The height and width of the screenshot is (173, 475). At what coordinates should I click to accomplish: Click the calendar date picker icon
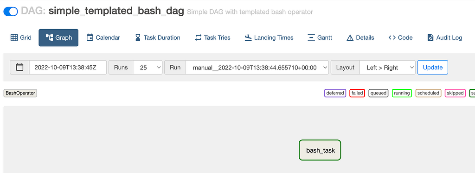click(19, 68)
